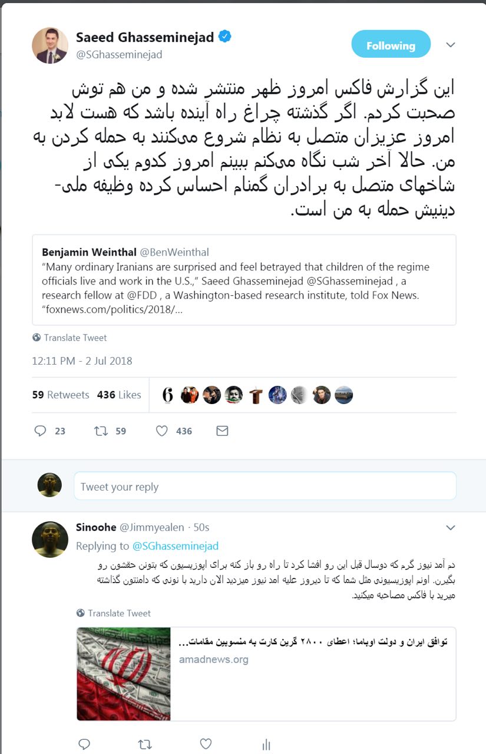
Task: Like Sinoohe's reply
Action: point(206,743)
